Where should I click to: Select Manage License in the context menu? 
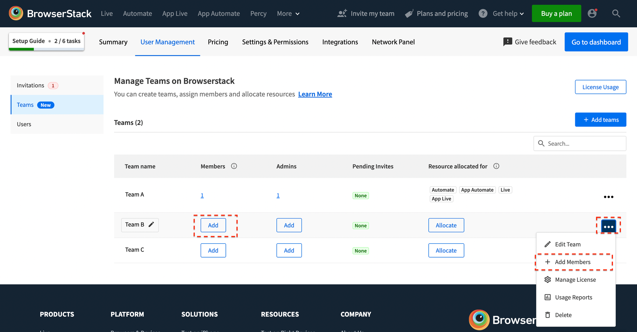[576, 280]
